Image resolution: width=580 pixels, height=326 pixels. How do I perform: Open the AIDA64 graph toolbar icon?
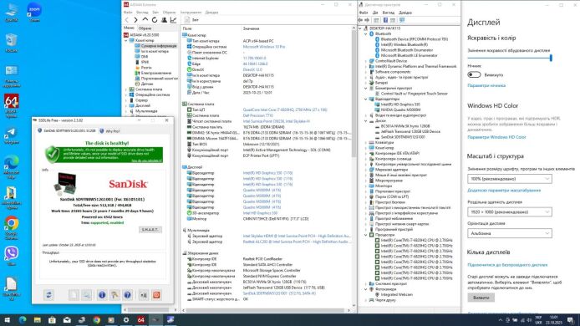pyautogui.click(x=173, y=20)
